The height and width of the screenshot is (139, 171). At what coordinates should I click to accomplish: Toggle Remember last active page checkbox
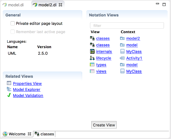coord(13,32)
